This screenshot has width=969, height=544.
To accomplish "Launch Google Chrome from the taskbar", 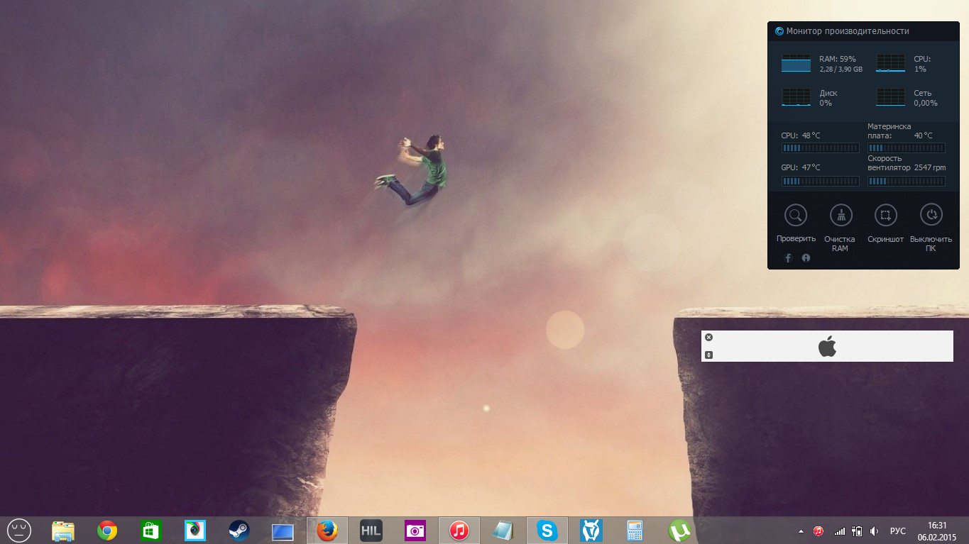I will pos(107,531).
